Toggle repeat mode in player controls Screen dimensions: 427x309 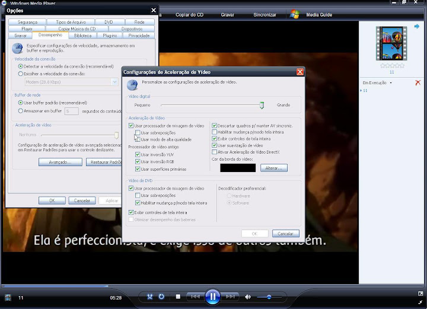click(x=161, y=297)
